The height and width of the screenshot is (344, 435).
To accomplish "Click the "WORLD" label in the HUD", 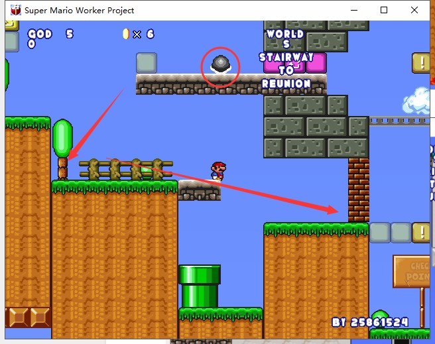I will pos(285,34).
